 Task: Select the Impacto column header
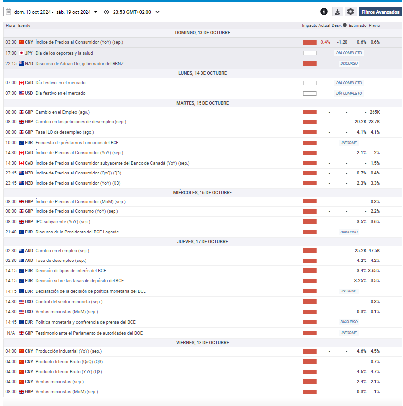tap(310, 25)
